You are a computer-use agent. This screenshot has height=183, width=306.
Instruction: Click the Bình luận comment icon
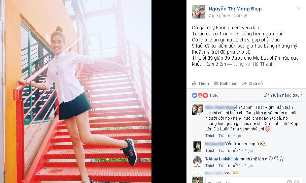pos(216,84)
